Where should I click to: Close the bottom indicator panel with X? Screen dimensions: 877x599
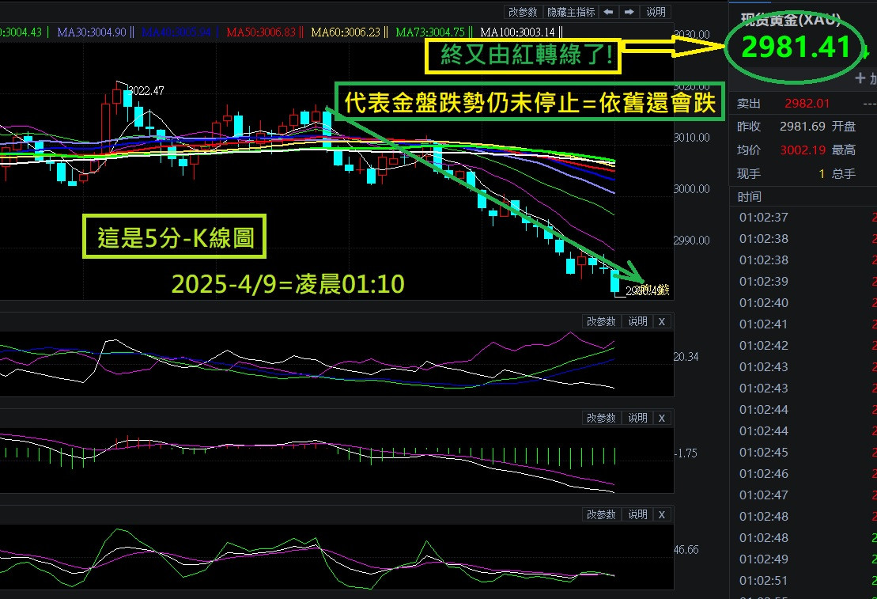[662, 514]
